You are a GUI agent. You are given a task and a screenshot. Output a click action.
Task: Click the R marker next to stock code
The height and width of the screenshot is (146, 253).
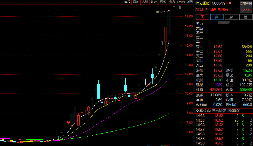pos(230,3)
